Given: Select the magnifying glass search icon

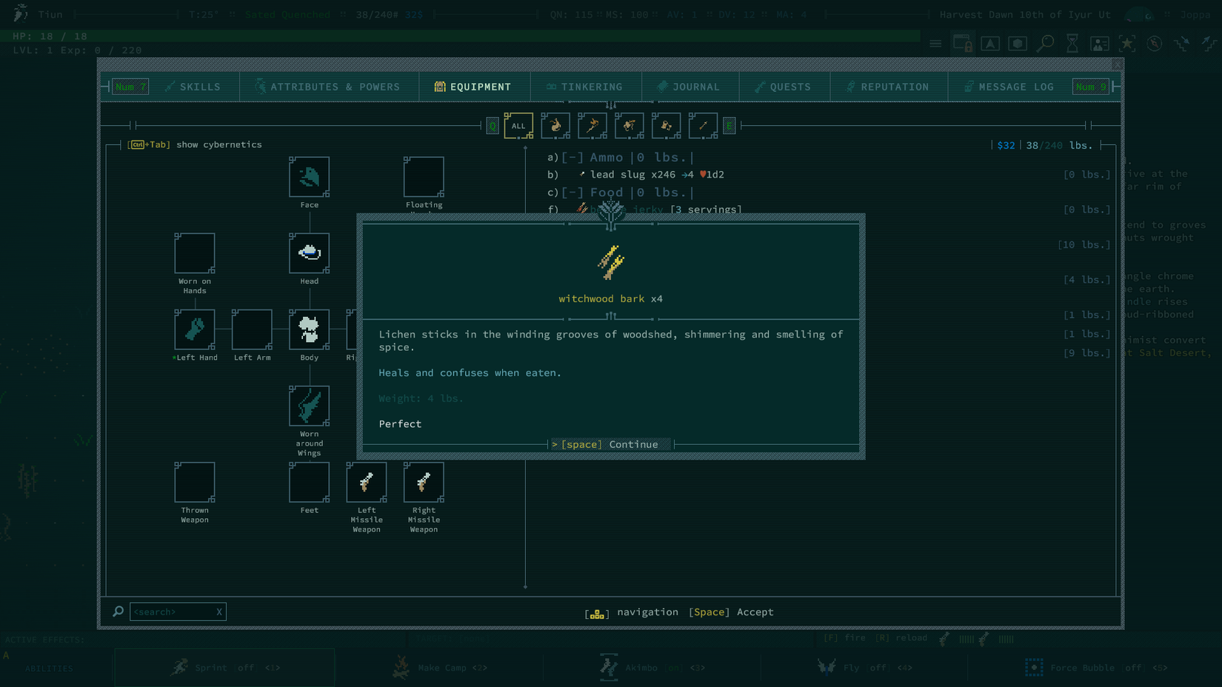Looking at the screenshot, I should click(x=1045, y=43).
